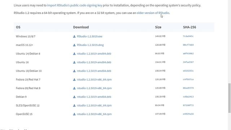The image size is (231, 130).
Task: Select the "SLES/OpenSUSE 12" OS cell
Action: tap(28, 105)
